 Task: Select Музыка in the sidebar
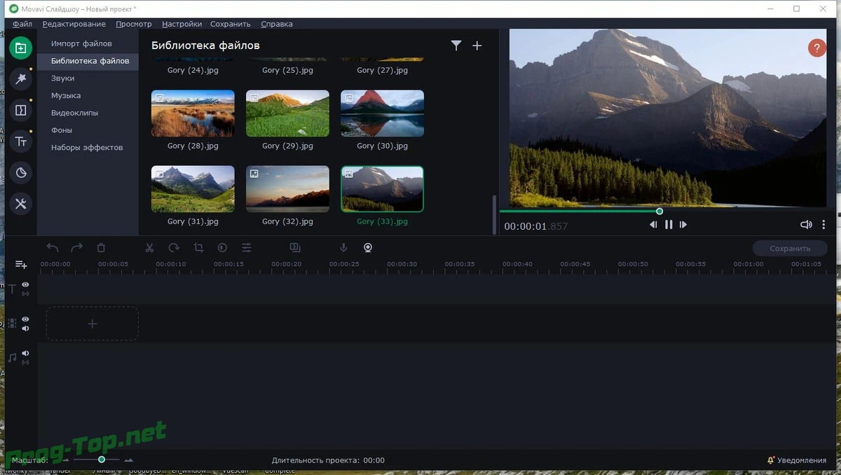(x=66, y=95)
